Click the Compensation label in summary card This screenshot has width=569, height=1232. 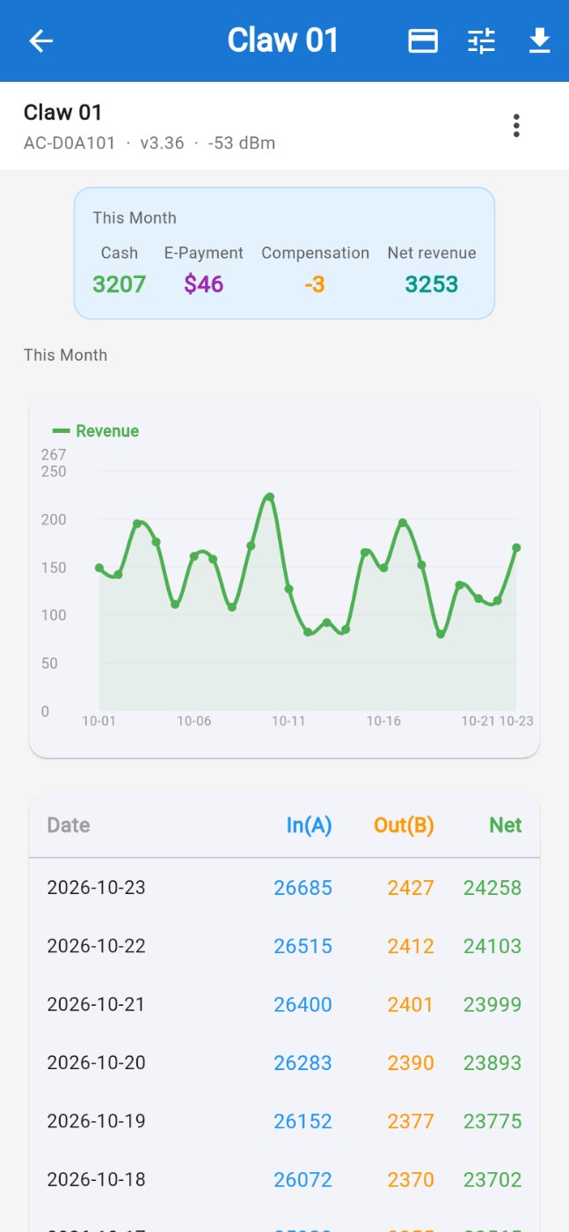[315, 253]
